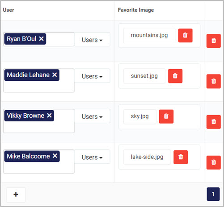This screenshot has height=207, width=224.
Task: Open Users dropdown in Mike Balcoome row
Action: [x=92, y=157]
